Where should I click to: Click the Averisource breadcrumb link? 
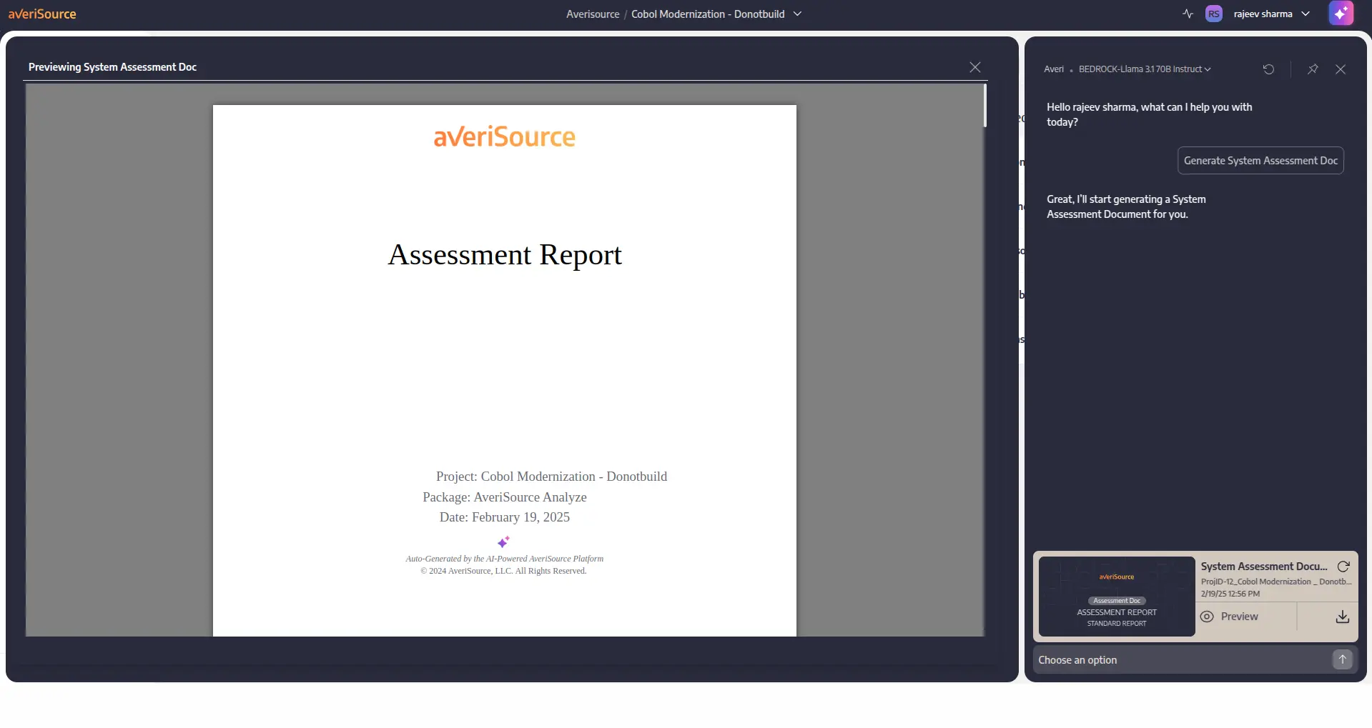pos(593,14)
